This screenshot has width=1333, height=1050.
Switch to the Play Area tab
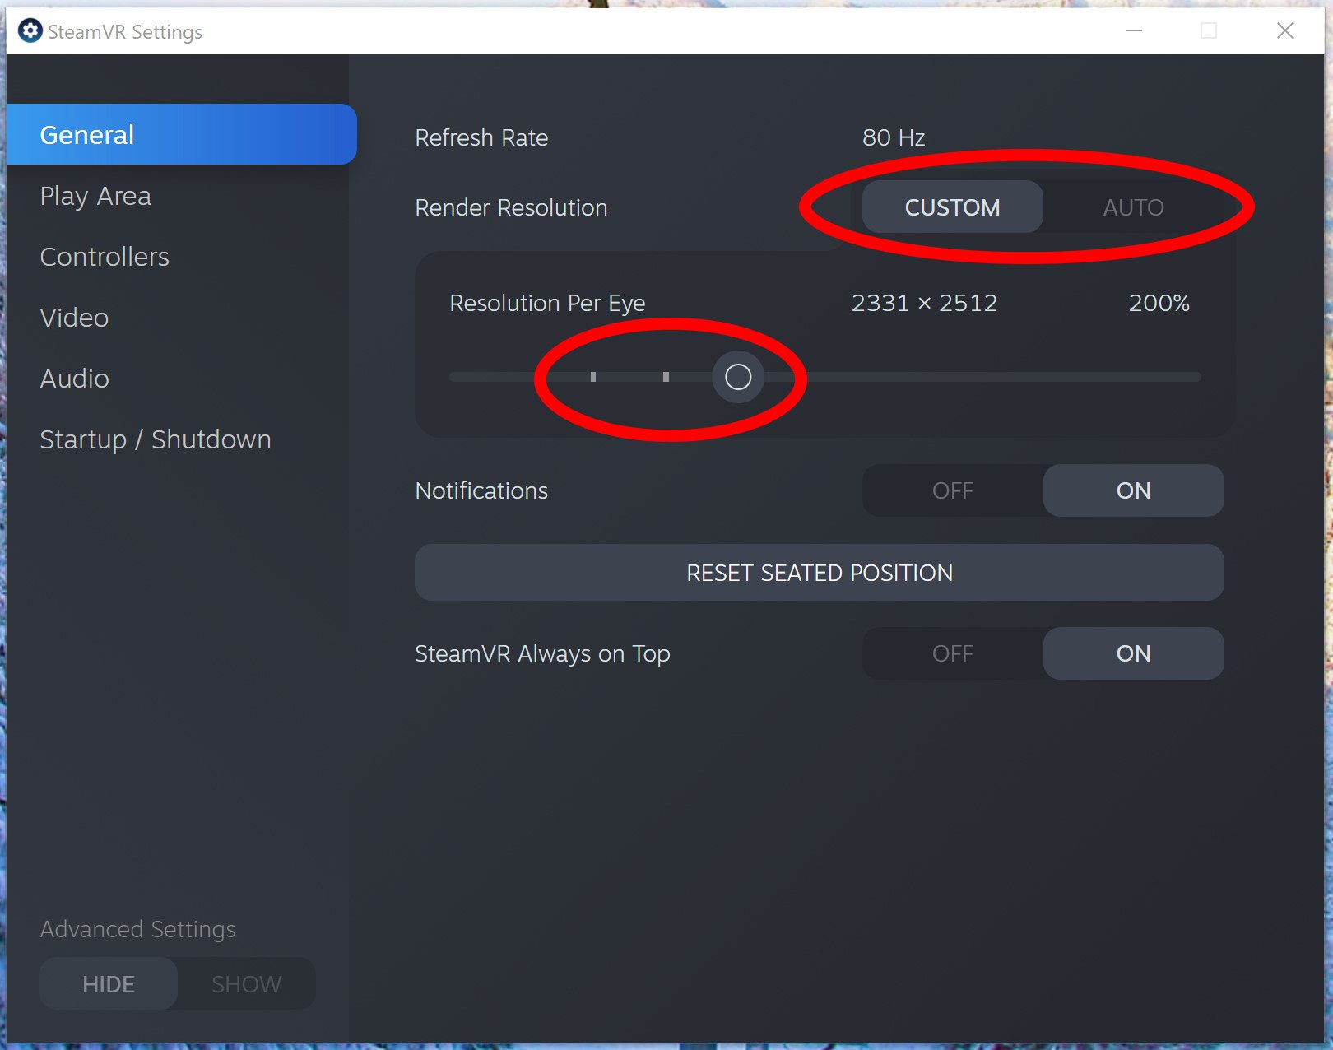95,196
